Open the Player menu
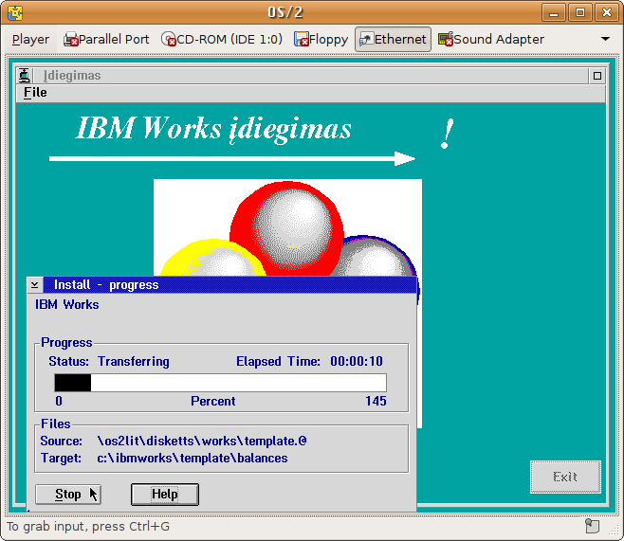 coord(30,40)
